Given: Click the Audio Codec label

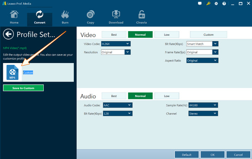Looking at the screenshot, I should tap(92, 105).
